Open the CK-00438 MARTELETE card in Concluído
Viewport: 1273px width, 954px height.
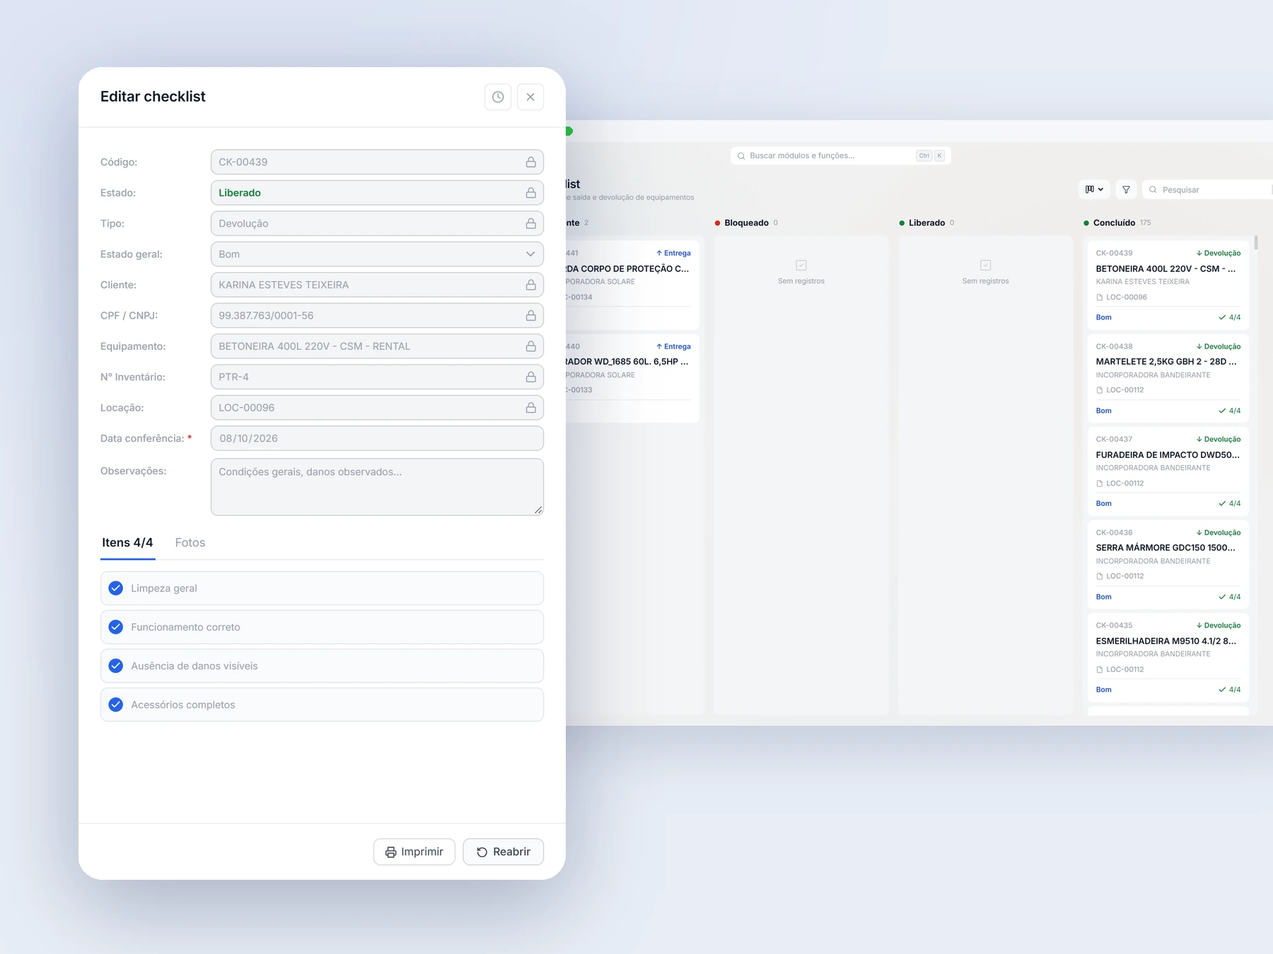1168,378
